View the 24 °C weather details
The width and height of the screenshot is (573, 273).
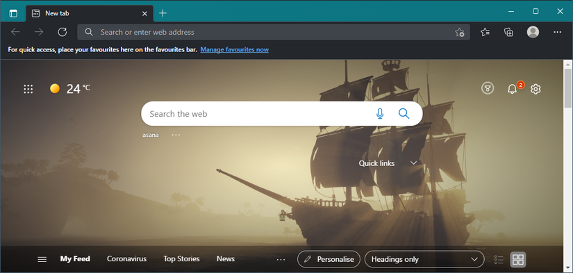[69, 88]
